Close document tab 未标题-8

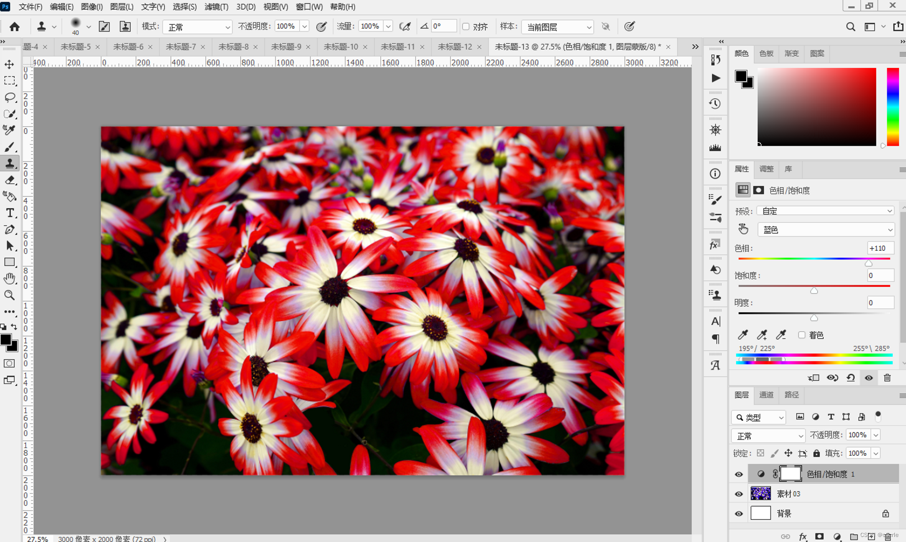coord(255,47)
